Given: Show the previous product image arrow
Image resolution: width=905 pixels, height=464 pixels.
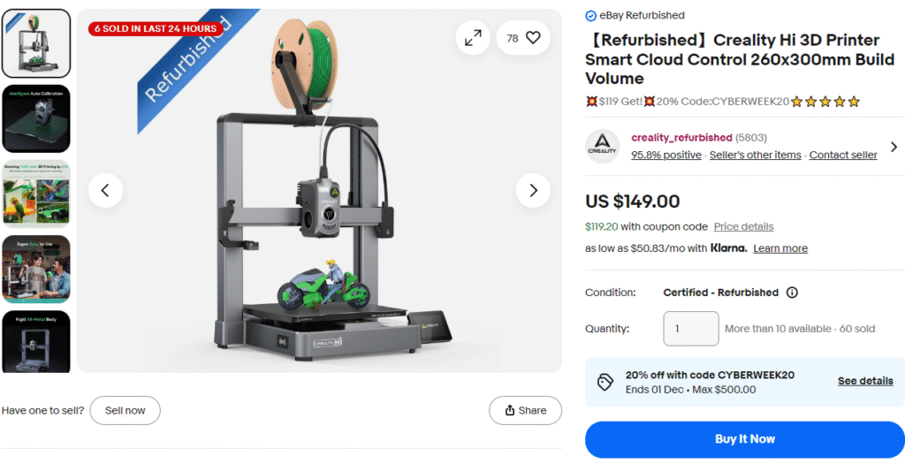Looking at the screenshot, I should point(106,190).
